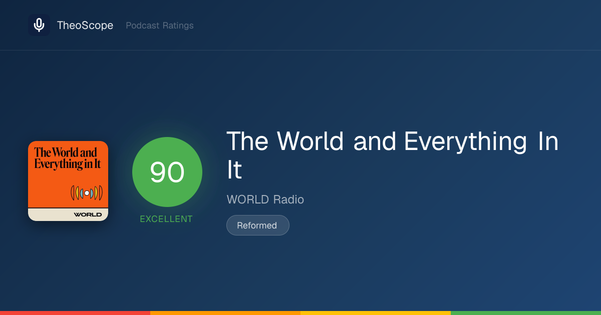
Task: Open the TheoScope brand name link
Action: click(85, 25)
